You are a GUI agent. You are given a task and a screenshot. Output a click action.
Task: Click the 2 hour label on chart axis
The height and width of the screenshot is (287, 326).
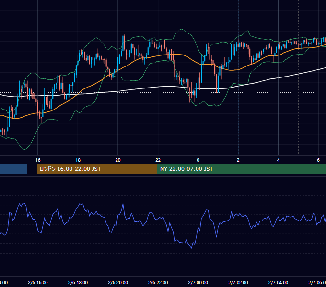click(238, 160)
